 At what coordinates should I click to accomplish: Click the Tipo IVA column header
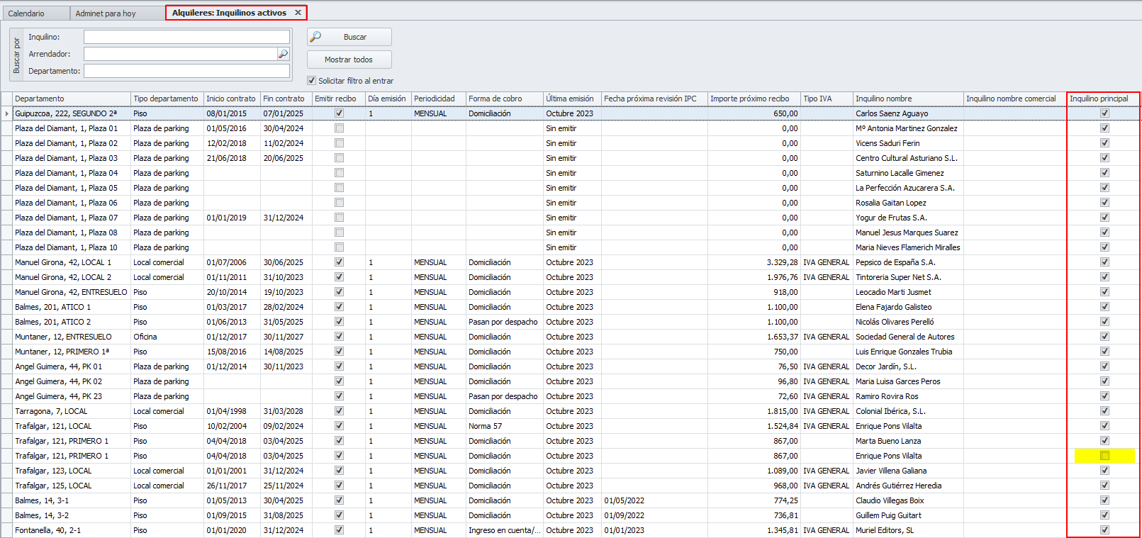[825, 99]
